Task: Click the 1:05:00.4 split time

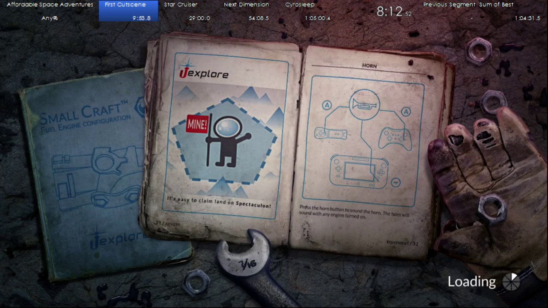Action: pyautogui.click(x=318, y=18)
